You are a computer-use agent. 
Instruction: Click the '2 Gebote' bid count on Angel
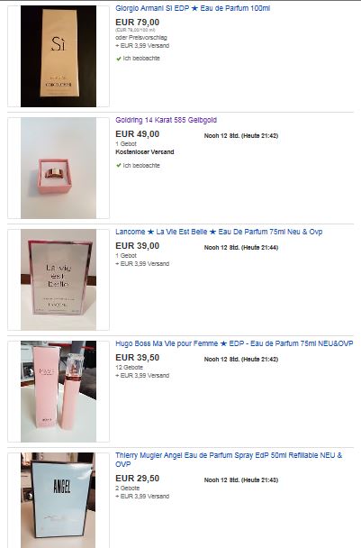coord(128,489)
